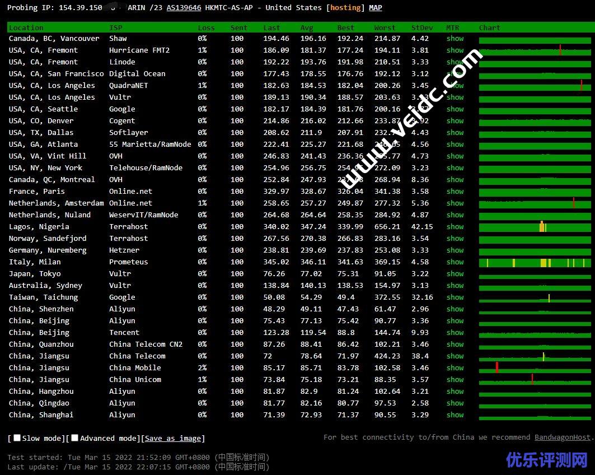Open the AS139646 network link
The image size is (595, 475).
point(184,8)
